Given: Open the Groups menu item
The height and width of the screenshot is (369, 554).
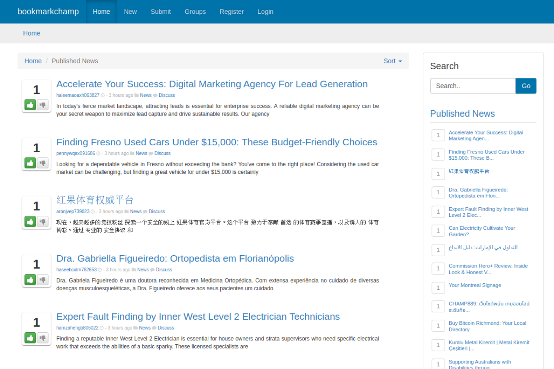Looking at the screenshot, I should coord(195,12).
